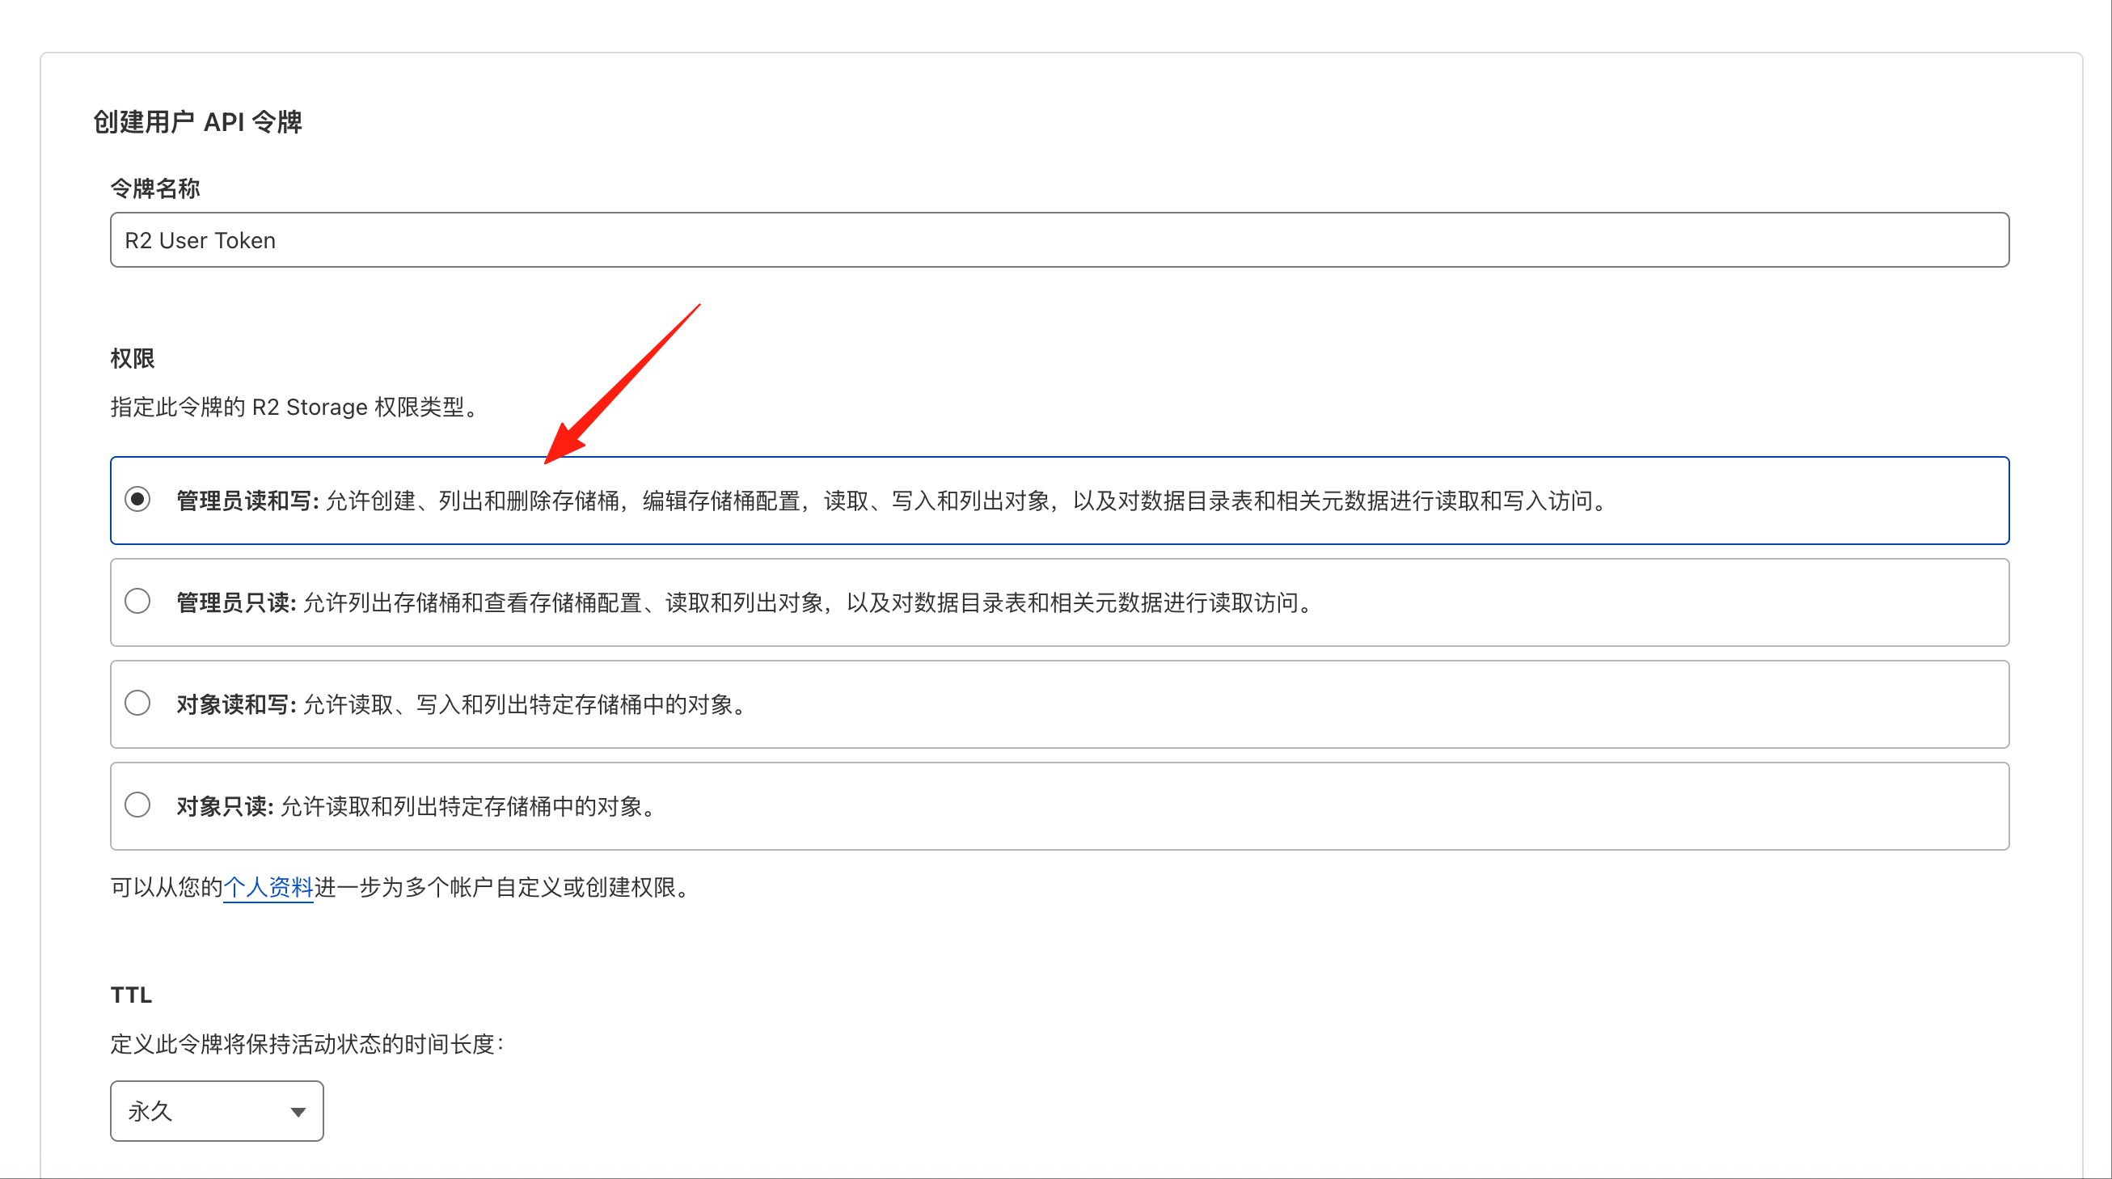
Task: Click the admin read-write description ending in 写入访问
Action: (967, 501)
